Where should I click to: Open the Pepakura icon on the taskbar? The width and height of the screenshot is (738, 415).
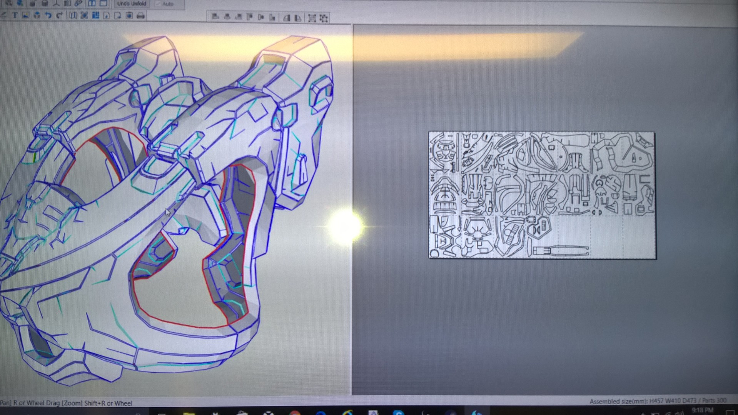476,413
